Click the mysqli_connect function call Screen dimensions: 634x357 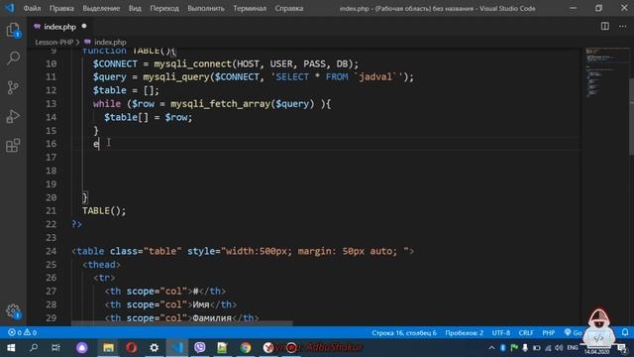(192, 63)
